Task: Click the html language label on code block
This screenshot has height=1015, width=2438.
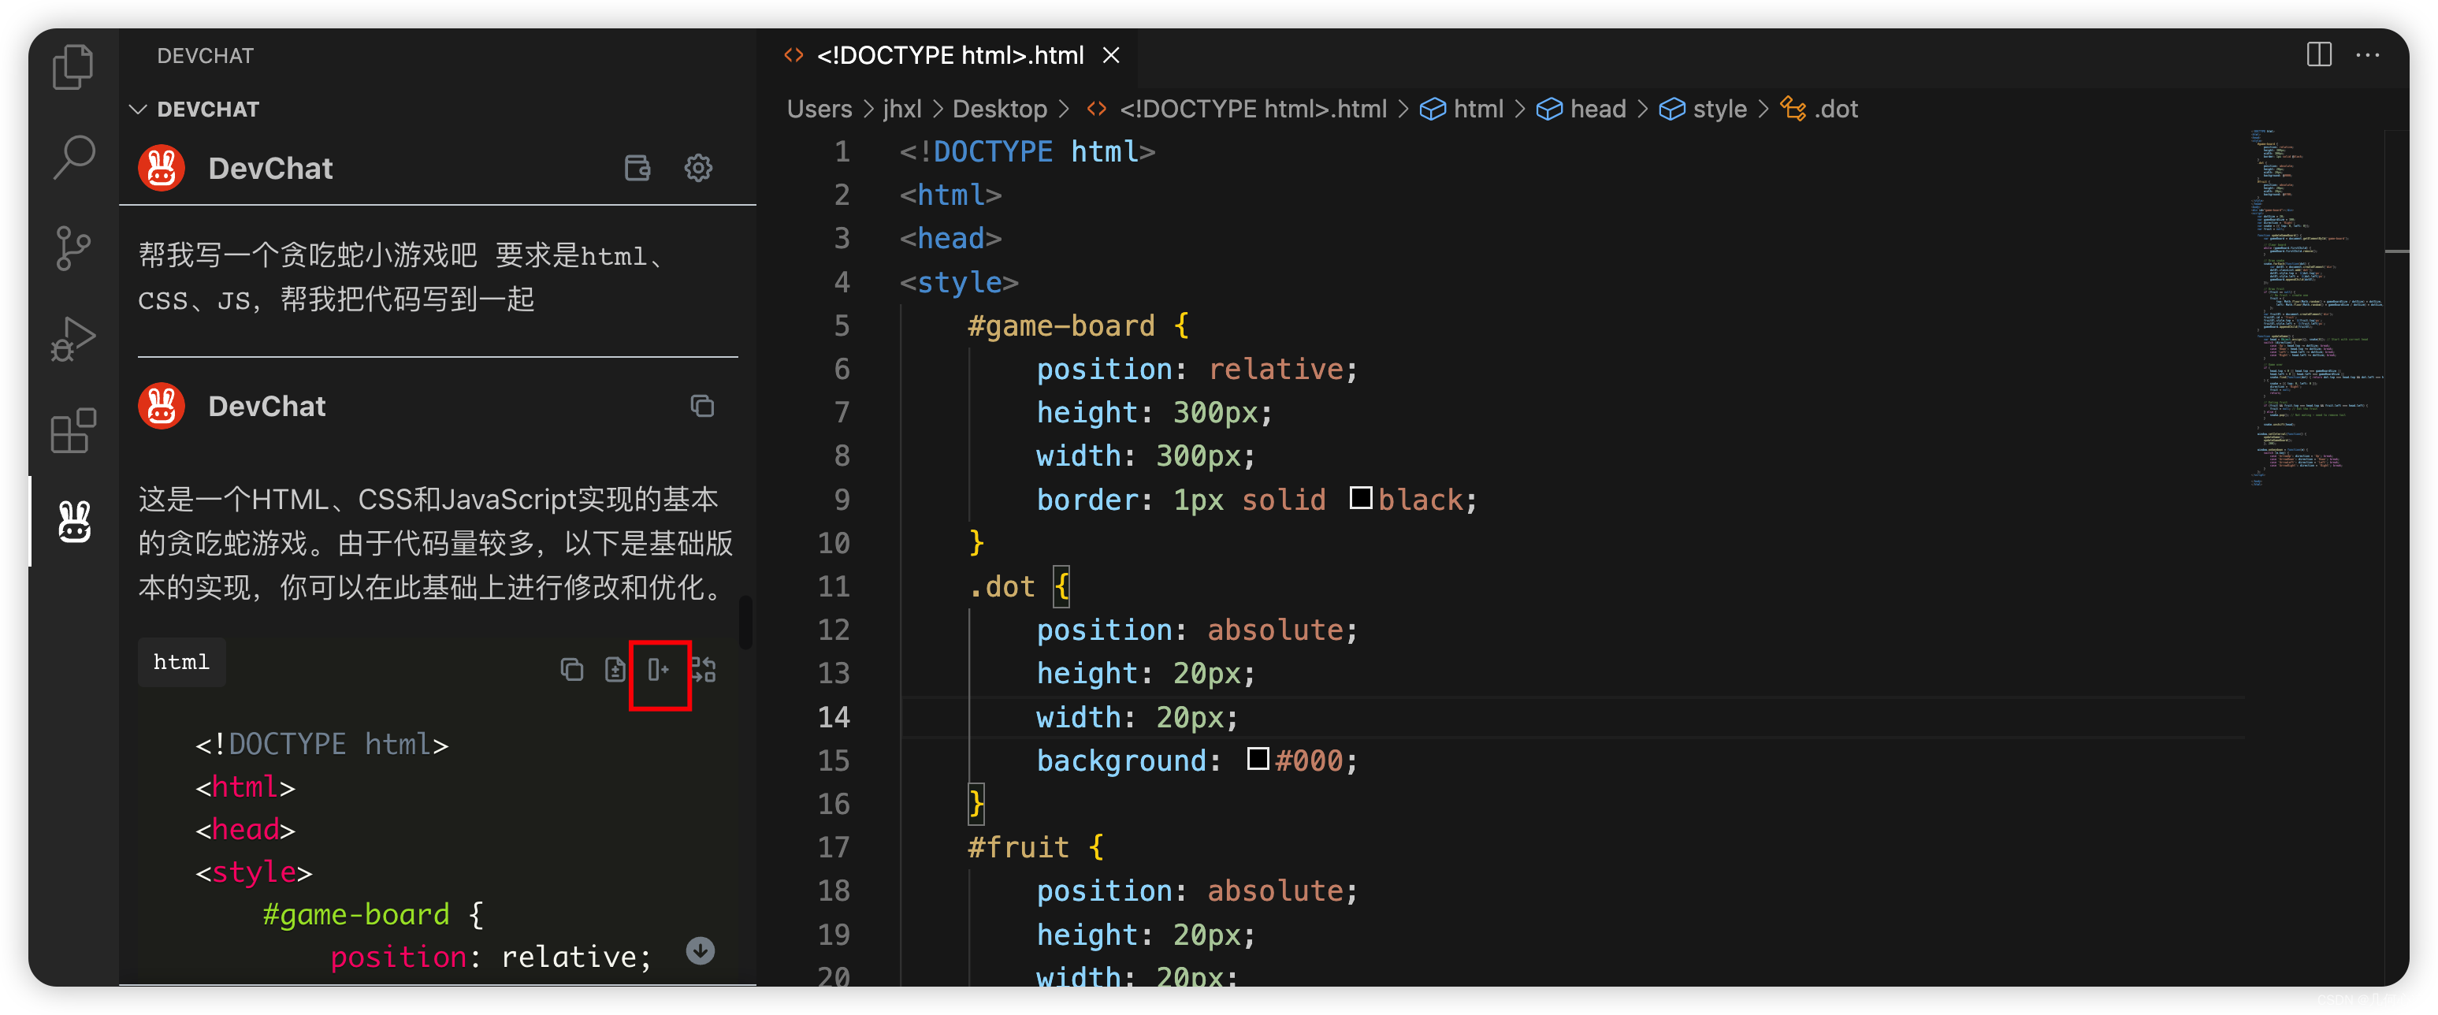Action: pyautogui.click(x=182, y=662)
